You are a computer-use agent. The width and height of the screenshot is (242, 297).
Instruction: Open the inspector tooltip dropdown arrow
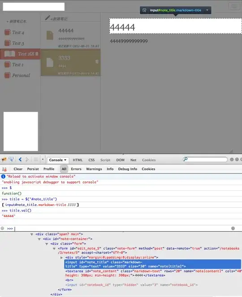point(207,10)
